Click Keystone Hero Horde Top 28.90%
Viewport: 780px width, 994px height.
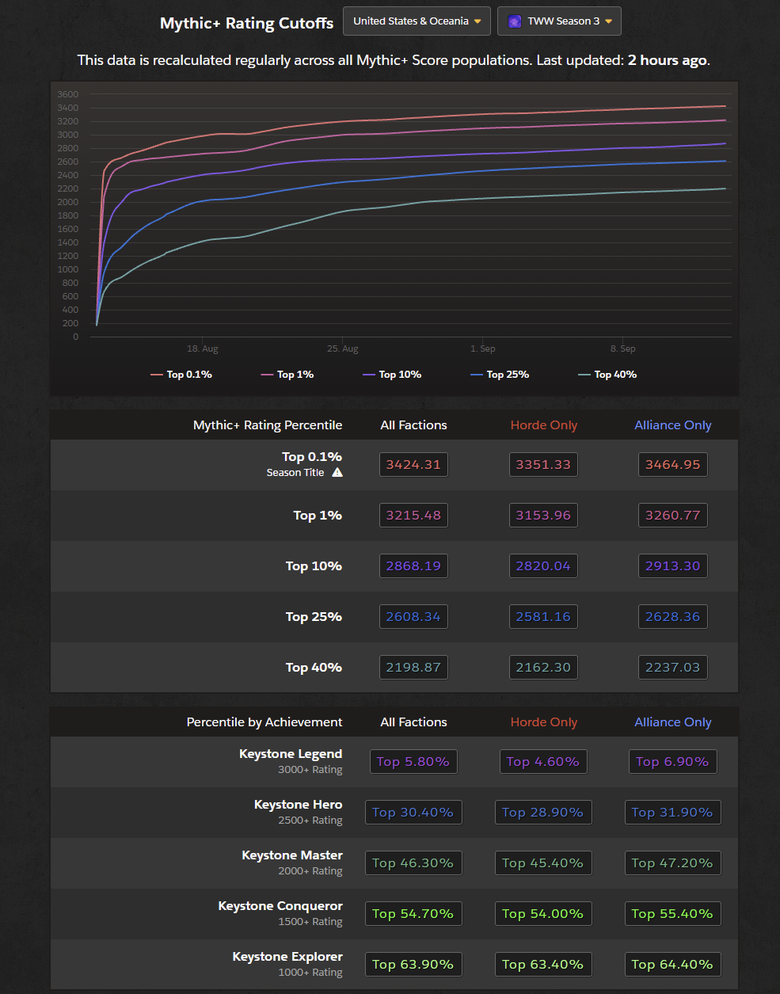(x=543, y=813)
